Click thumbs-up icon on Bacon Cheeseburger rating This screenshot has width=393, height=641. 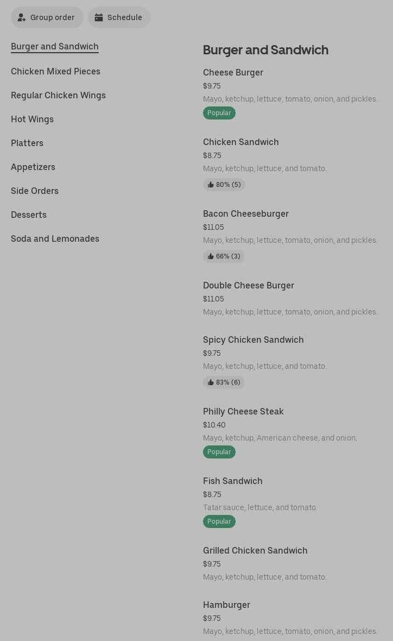211,256
